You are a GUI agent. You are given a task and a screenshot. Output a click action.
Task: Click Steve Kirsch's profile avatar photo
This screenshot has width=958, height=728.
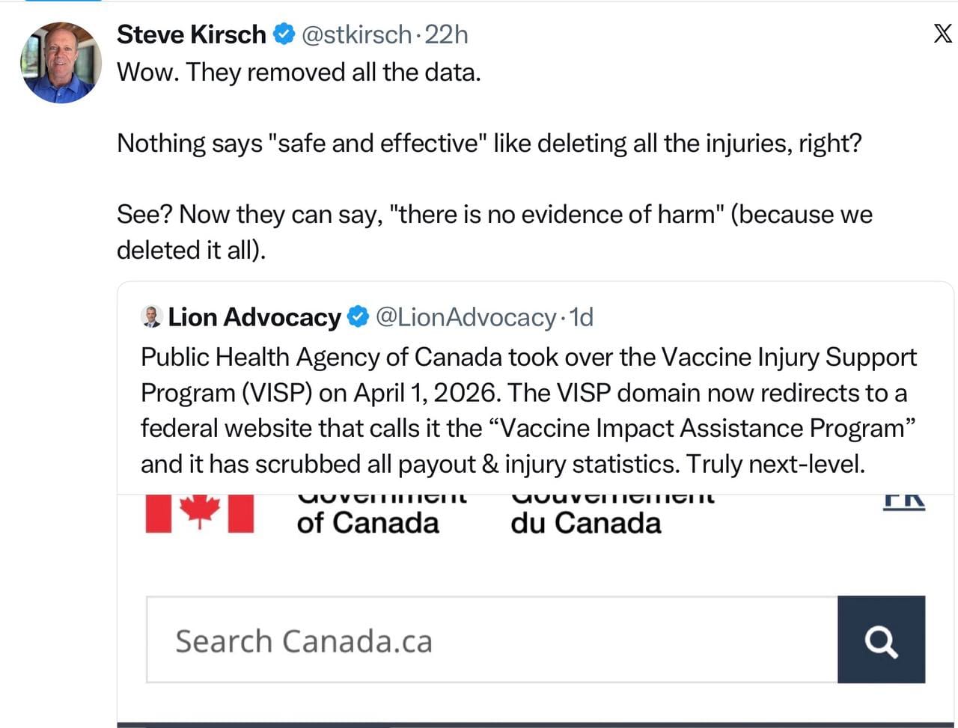[61, 62]
